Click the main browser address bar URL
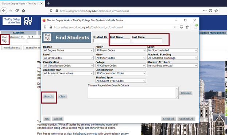Image resolution: width=232 pixels, height=135 pixels. 94,11
